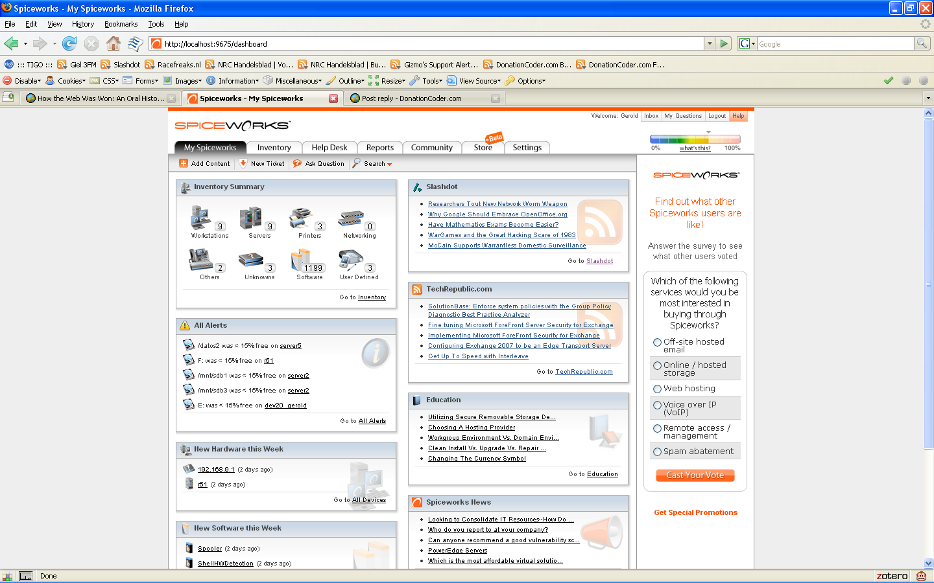This screenshot has height=583, width=934.
Task: Open the Others inventory icon
Action: (201, 260)
